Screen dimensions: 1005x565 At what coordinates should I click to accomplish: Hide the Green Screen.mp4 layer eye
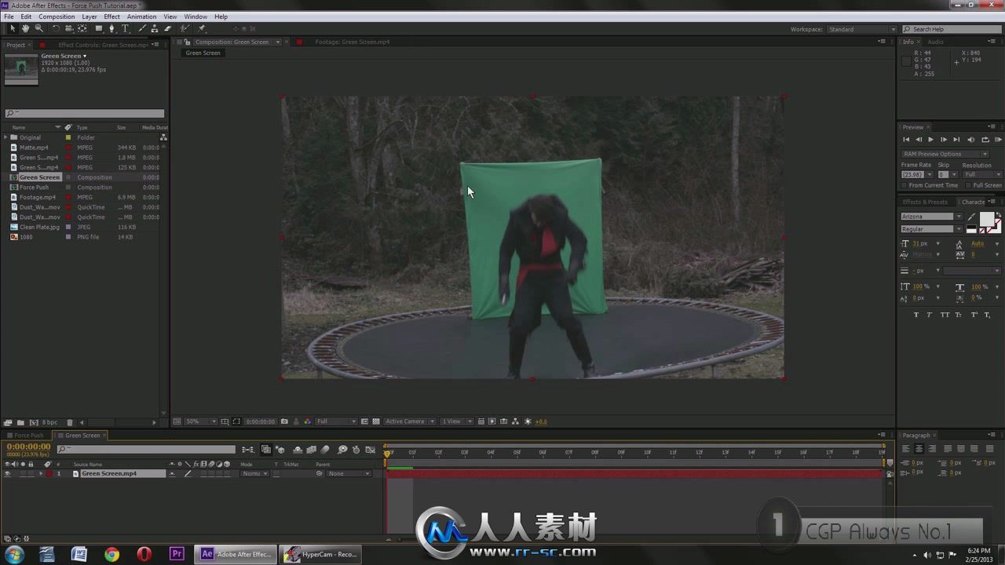point(8,474)
